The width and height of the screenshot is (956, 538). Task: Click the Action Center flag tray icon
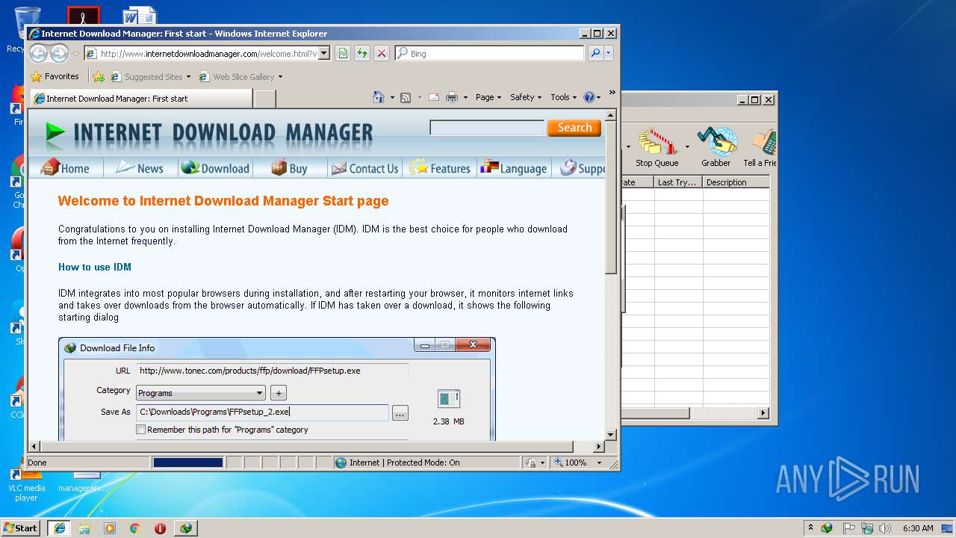click(848, 528)
